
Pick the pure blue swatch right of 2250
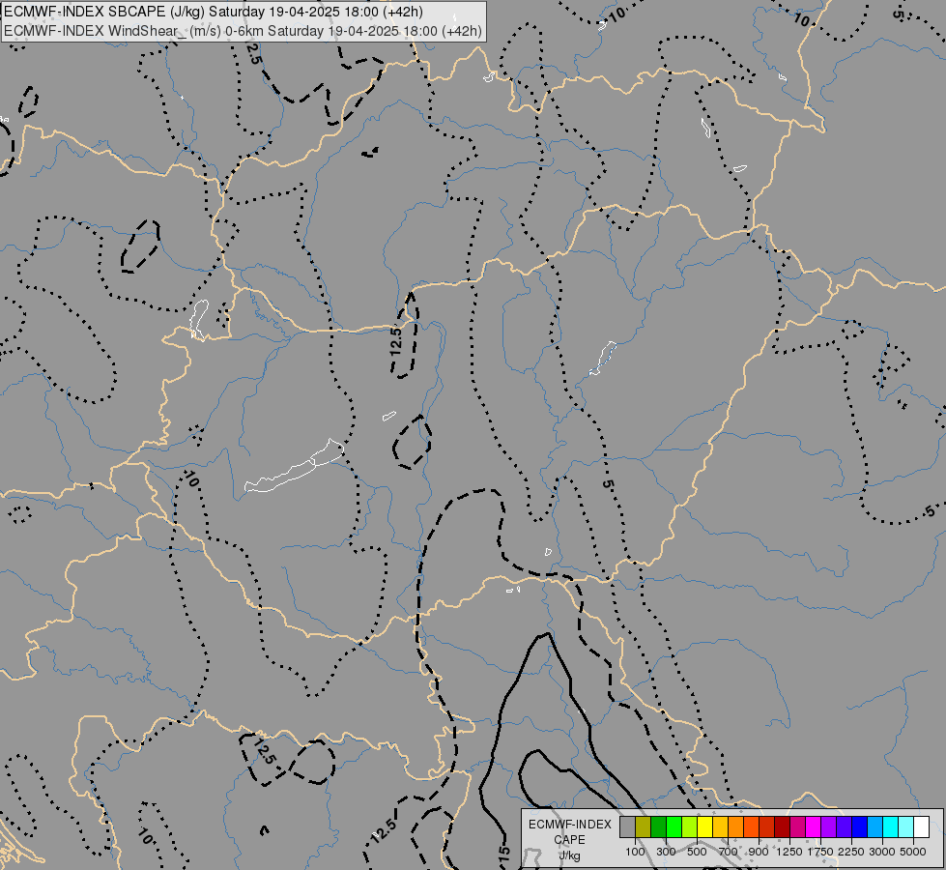[x=859, y=826]
